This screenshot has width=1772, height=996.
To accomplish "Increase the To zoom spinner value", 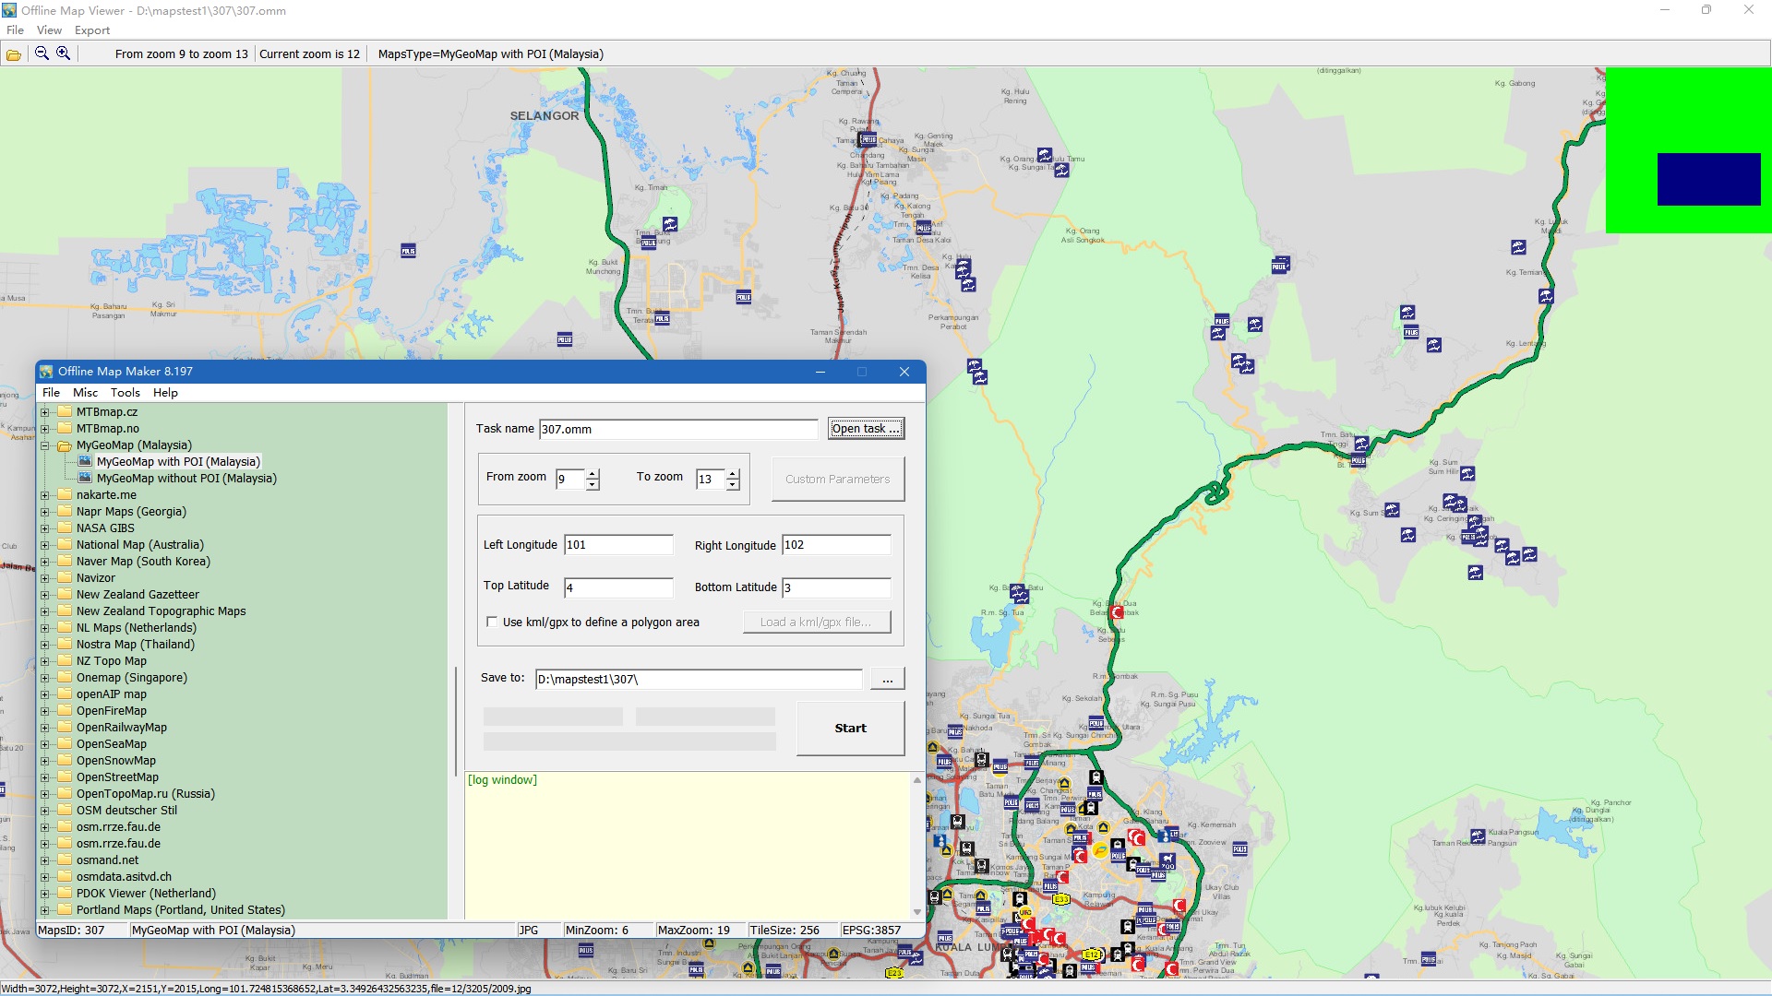I will coord(733,474).
